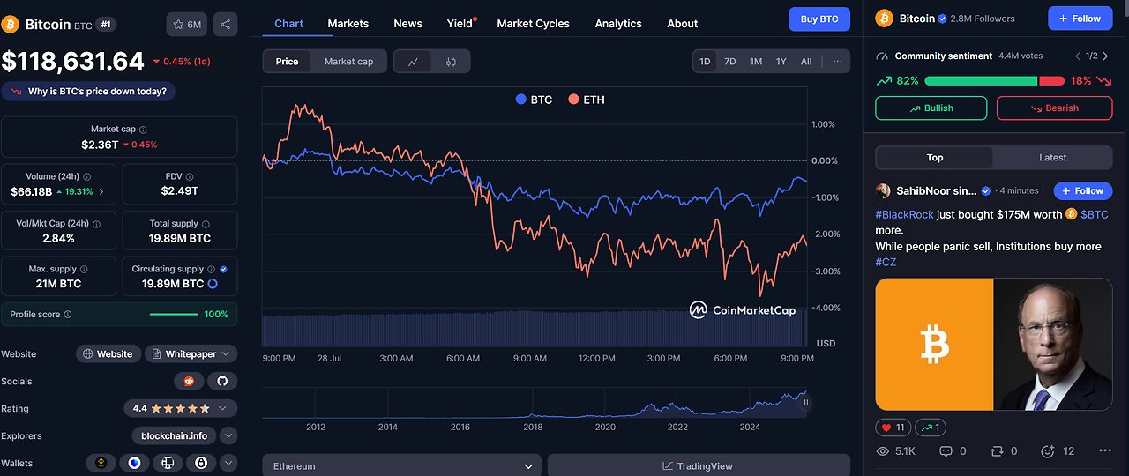
Task: Follow SahibNoor's profile
Action: click(x=1083, y=190)
